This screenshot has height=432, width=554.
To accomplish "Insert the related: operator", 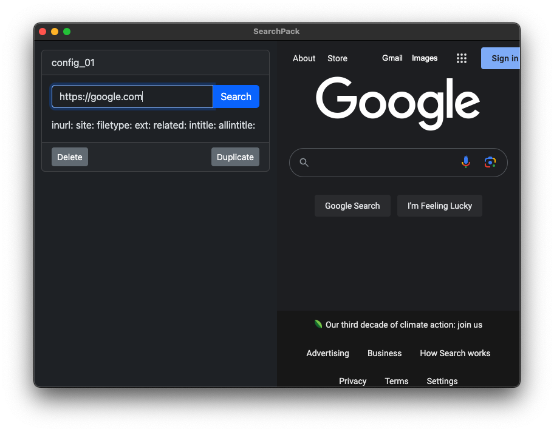I will tap(169, 126).
